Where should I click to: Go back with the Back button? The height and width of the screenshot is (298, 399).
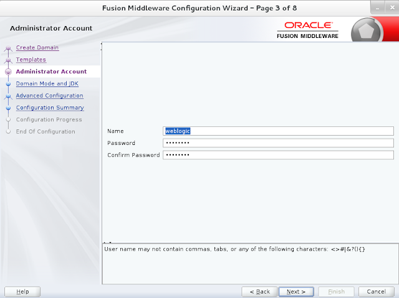(x=259, y=292)
